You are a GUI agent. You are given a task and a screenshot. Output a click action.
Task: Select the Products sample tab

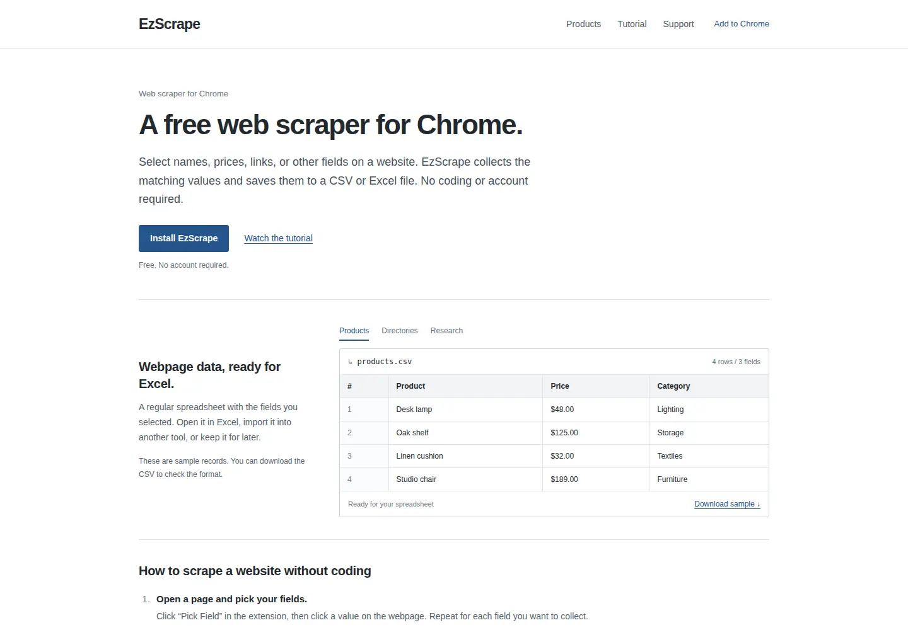pos(354,331)
